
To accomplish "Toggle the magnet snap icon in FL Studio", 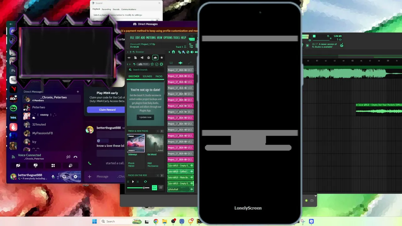I will pyautogui.click(x=173, y=52).
